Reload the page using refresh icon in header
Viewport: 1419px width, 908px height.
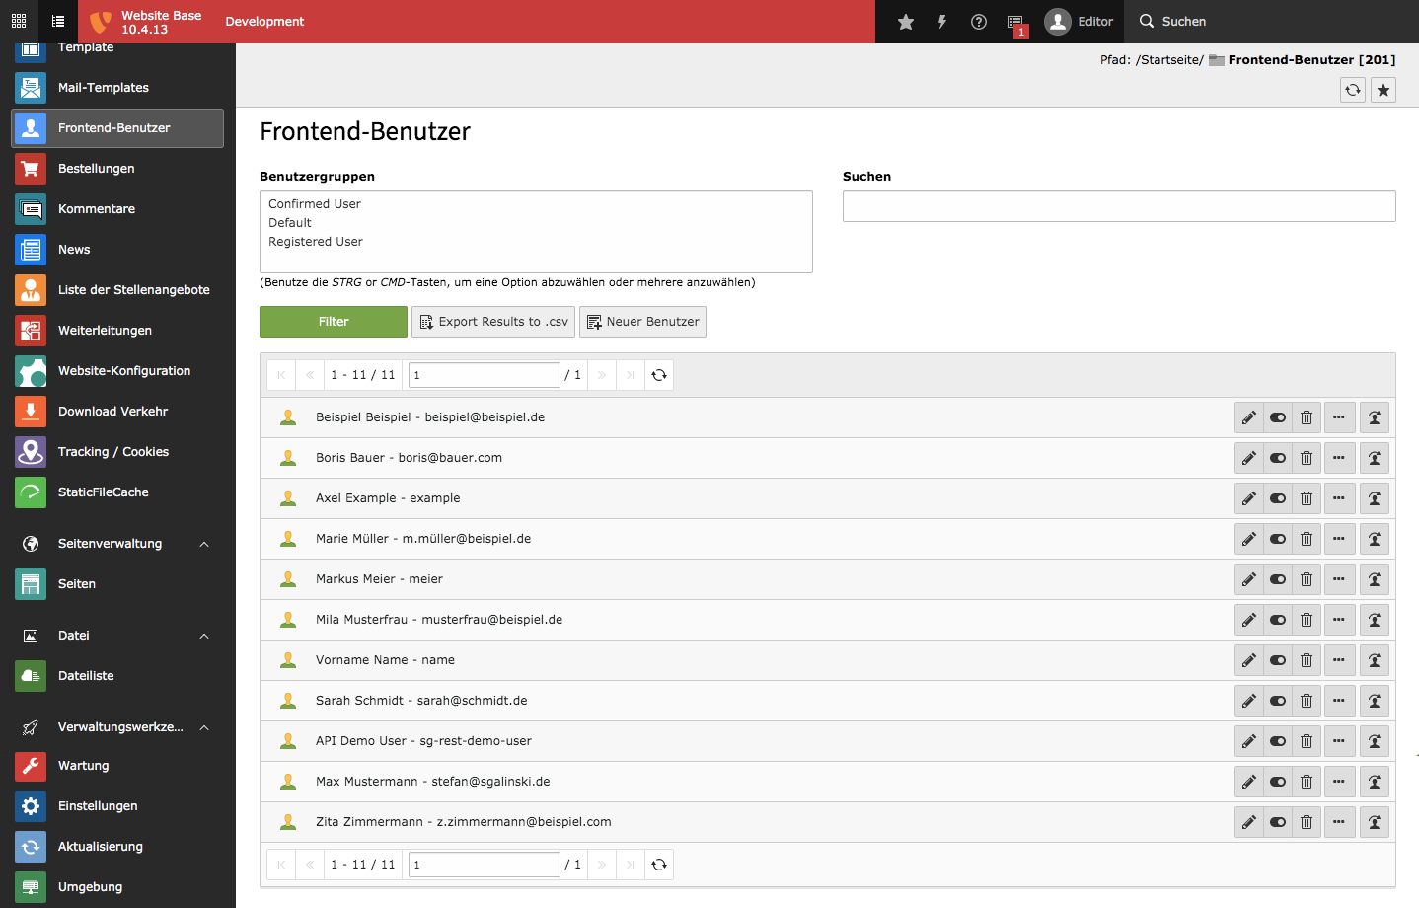pyautogui.click(x=1353, y=90)
